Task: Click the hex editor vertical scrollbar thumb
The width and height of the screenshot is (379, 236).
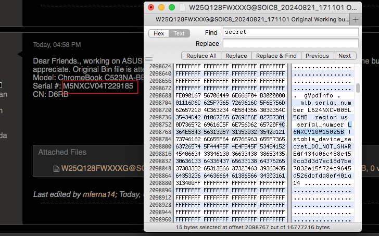Action: pos(358,88)
